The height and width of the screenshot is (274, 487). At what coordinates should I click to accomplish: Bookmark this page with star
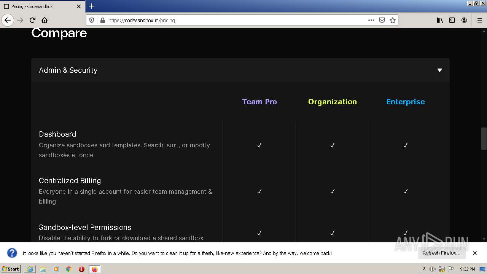(393, 20)
